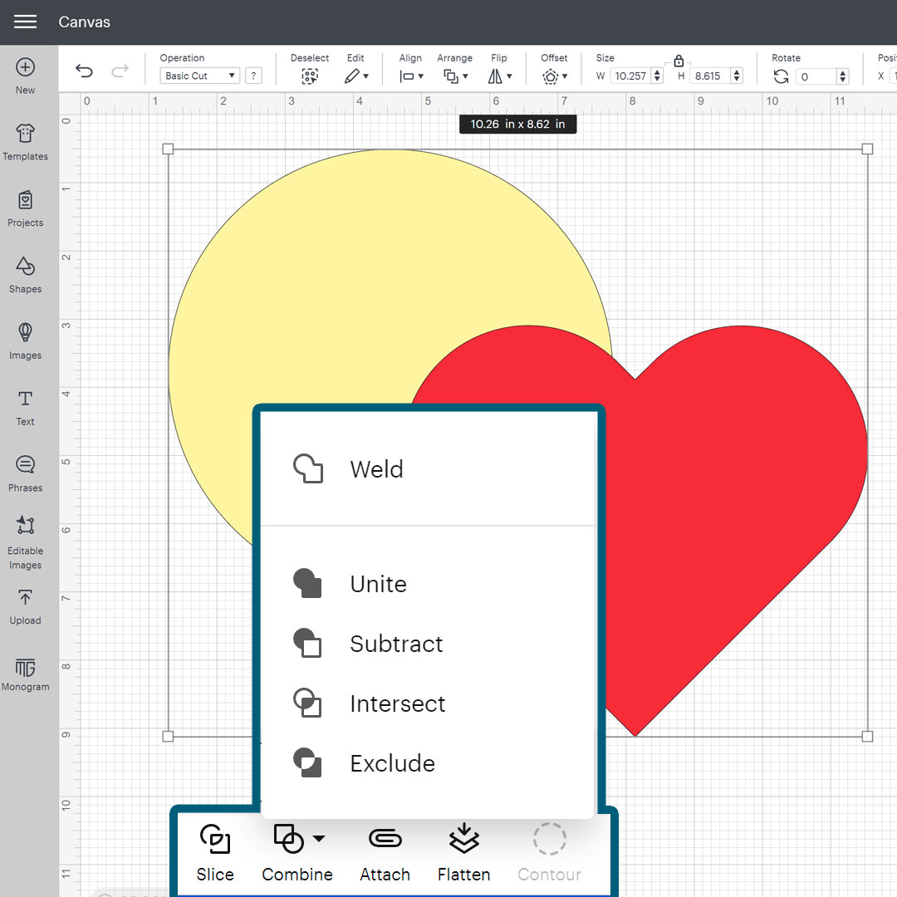
Task: Open the hamburger main menu
Action: click(25, 22)
